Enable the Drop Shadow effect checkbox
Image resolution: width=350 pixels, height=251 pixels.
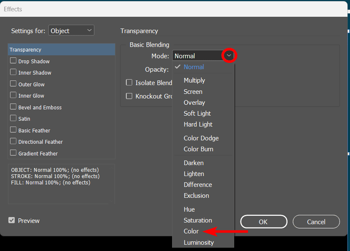(x=13, y=61)
